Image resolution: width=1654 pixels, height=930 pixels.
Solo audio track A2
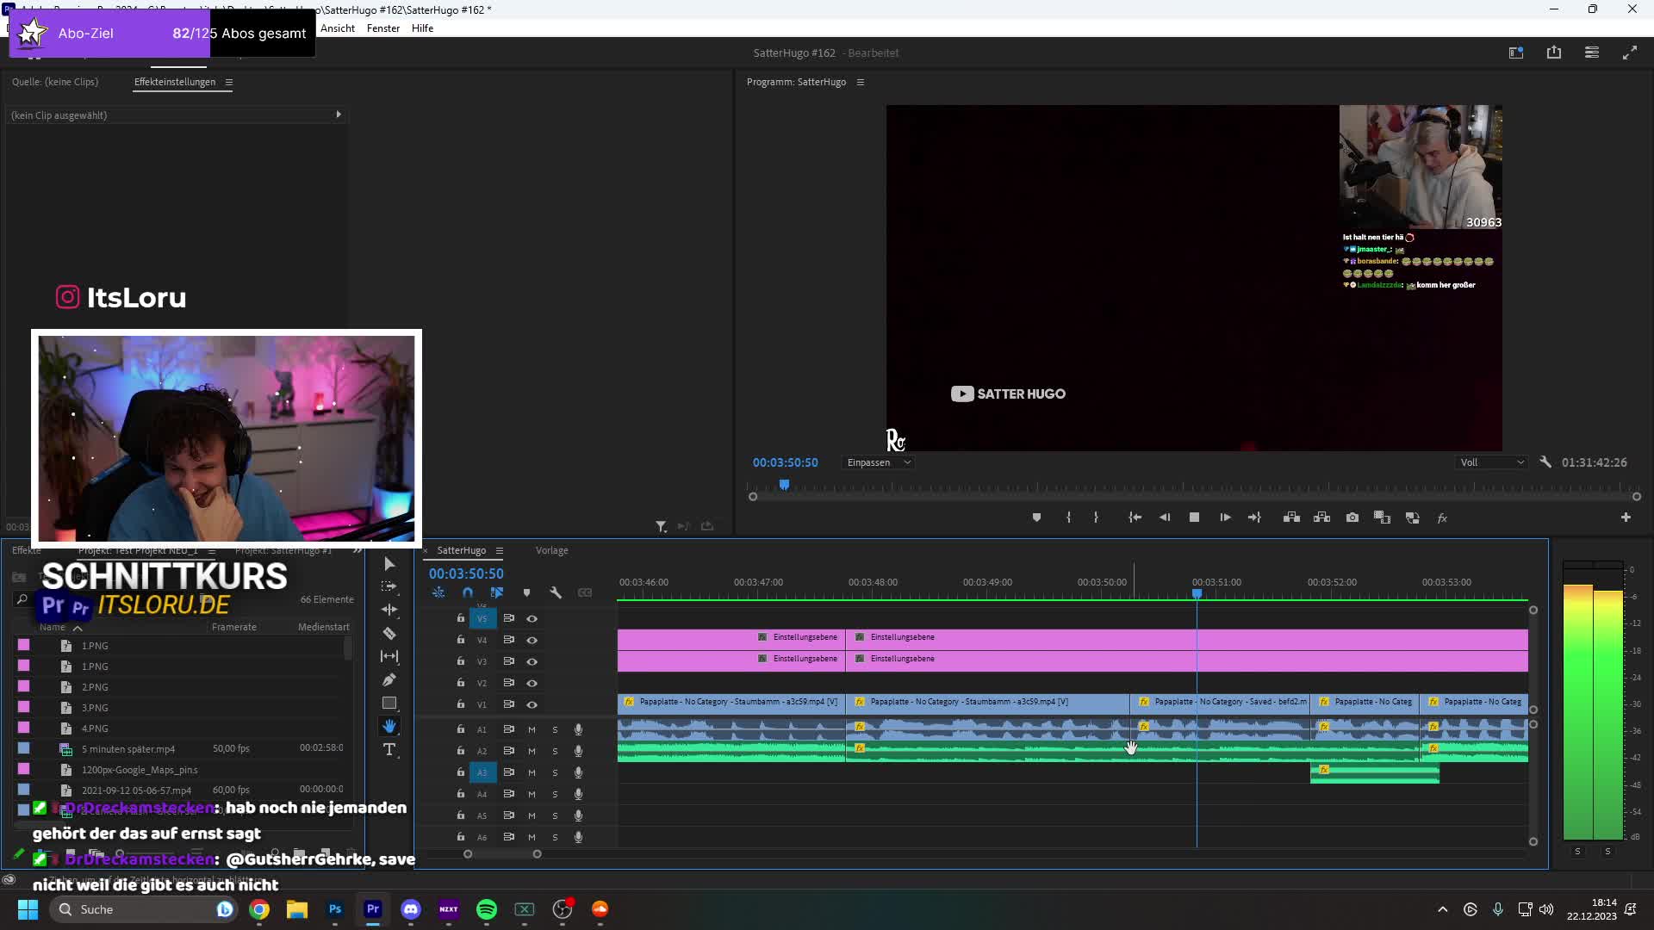click(x=555, y=751)
